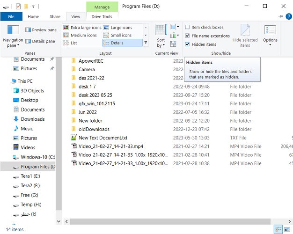Switch layout to Extra large icons

pyautogui.click(x=82, y=28)
